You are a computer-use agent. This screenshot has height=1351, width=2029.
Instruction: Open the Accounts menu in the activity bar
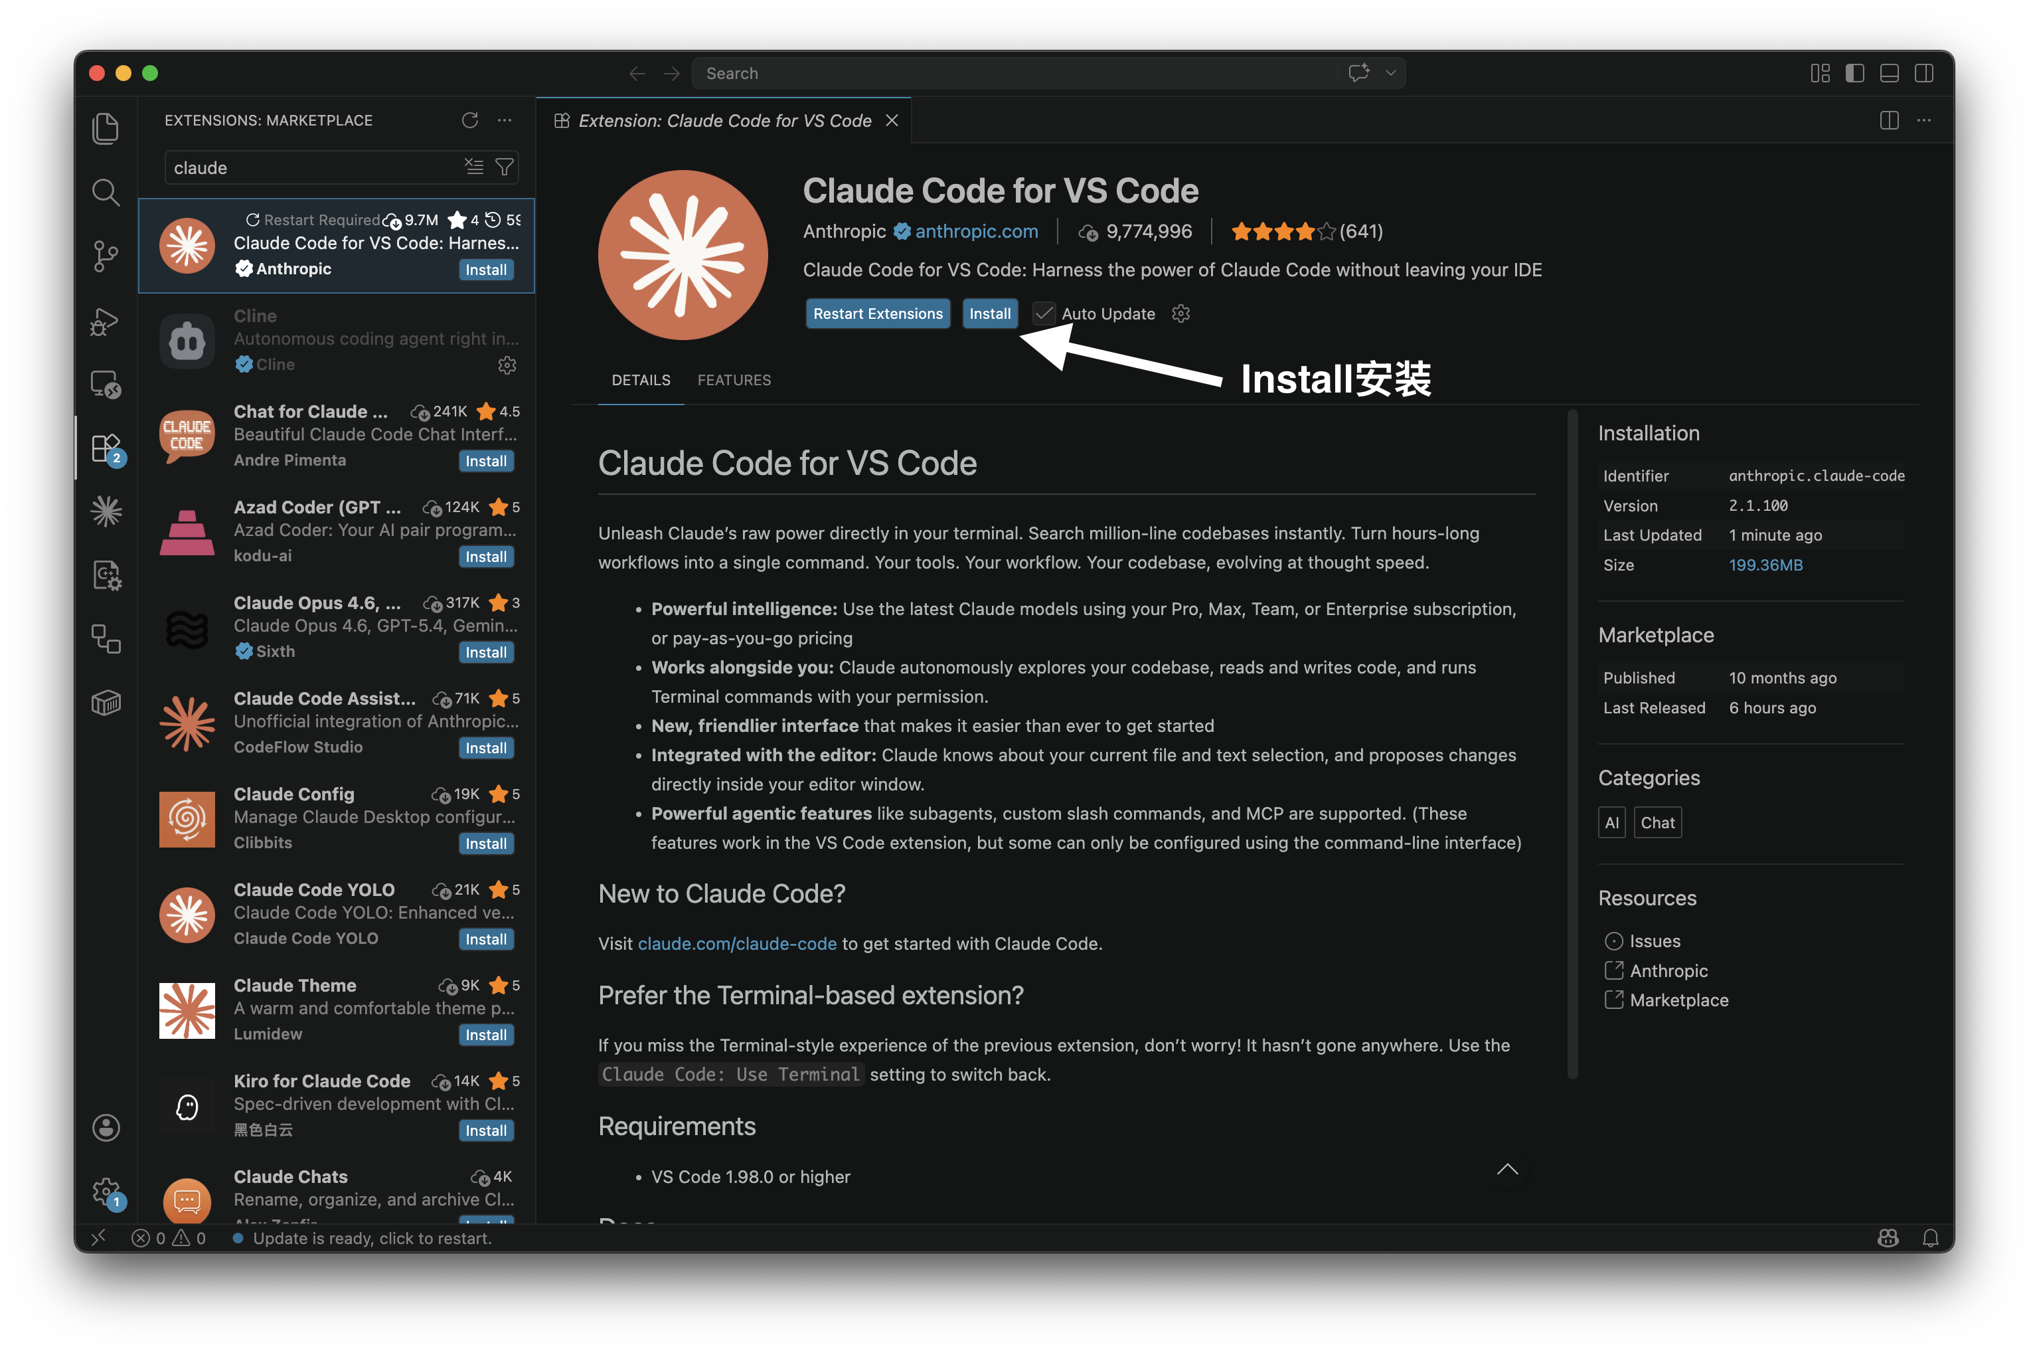point(106,1128)
